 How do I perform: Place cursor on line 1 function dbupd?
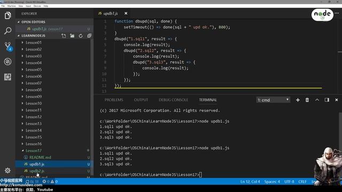click(145, 21)
